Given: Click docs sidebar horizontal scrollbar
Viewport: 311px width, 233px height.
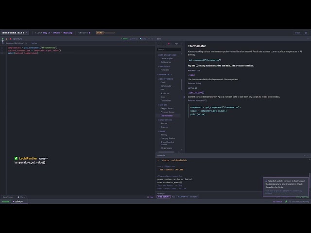Looking at the screenshot, I should pos(166,152).
